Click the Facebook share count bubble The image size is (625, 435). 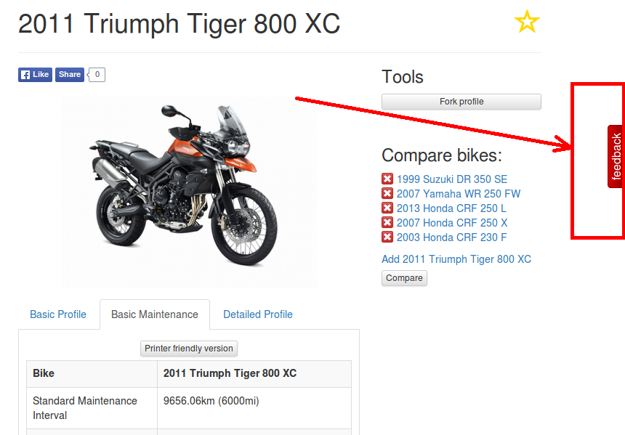pos(96,75)
